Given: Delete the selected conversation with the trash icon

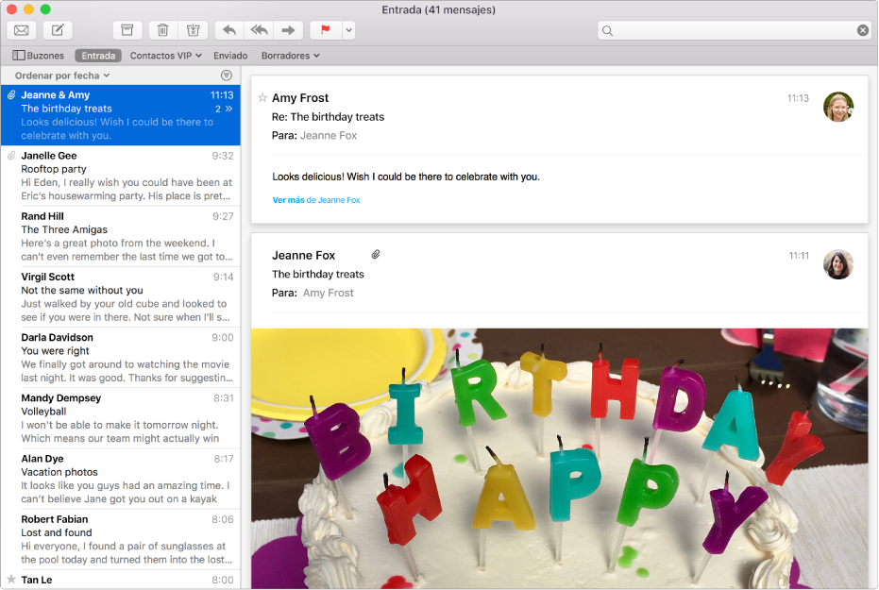Looking at the screenshot, I should click(162, 29).
